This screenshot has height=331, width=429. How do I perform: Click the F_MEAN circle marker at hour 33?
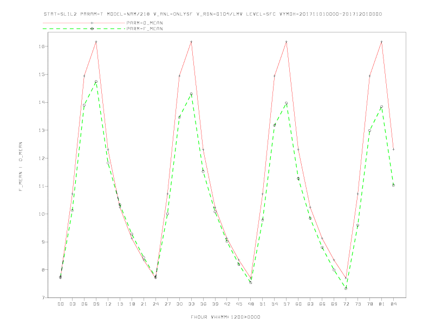[x=191, y=94]
